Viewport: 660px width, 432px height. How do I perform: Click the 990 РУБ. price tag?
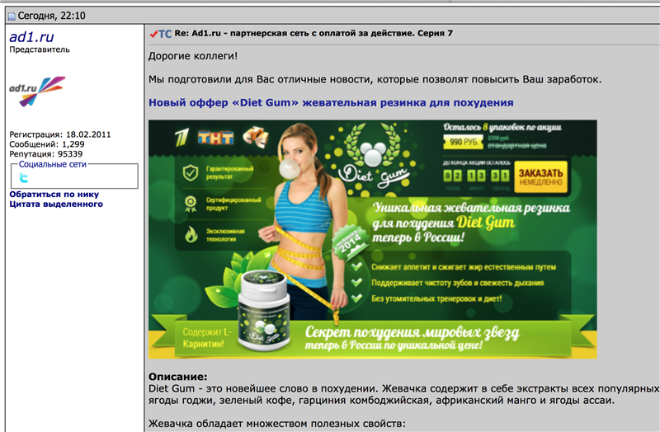click(x=463, y=142)
